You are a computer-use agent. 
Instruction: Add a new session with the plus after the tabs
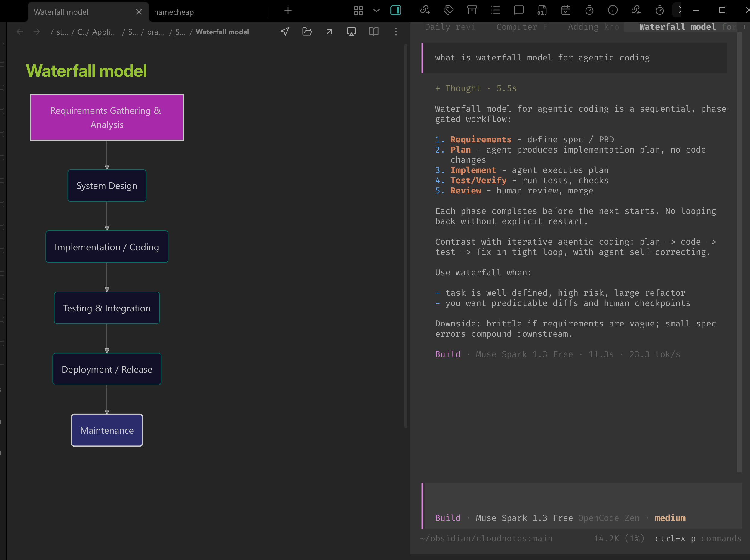coord(744,27)
